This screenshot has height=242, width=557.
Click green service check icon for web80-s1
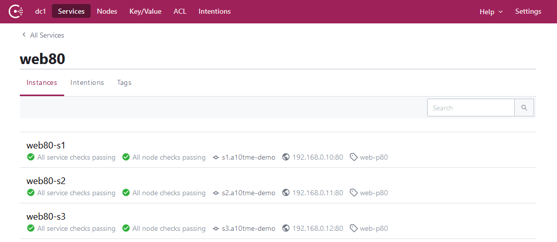pos(31,158)
